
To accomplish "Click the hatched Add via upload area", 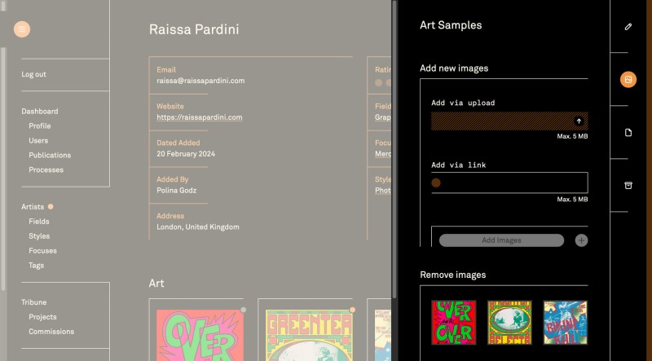I will click(x=501, y=121).
